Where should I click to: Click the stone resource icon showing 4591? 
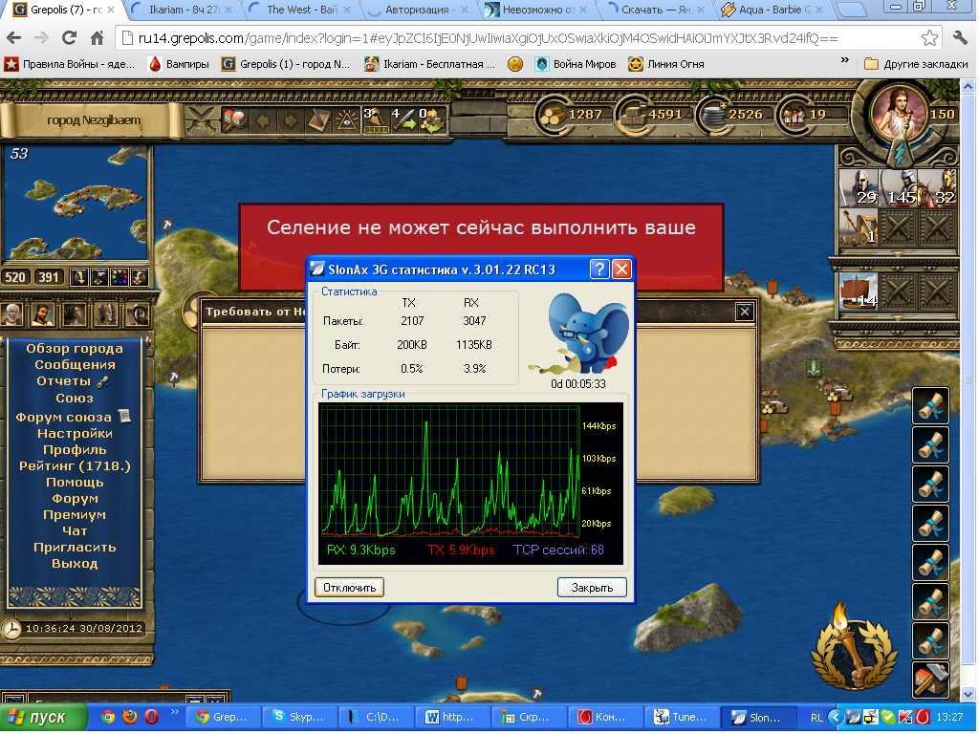coord(633,116)
